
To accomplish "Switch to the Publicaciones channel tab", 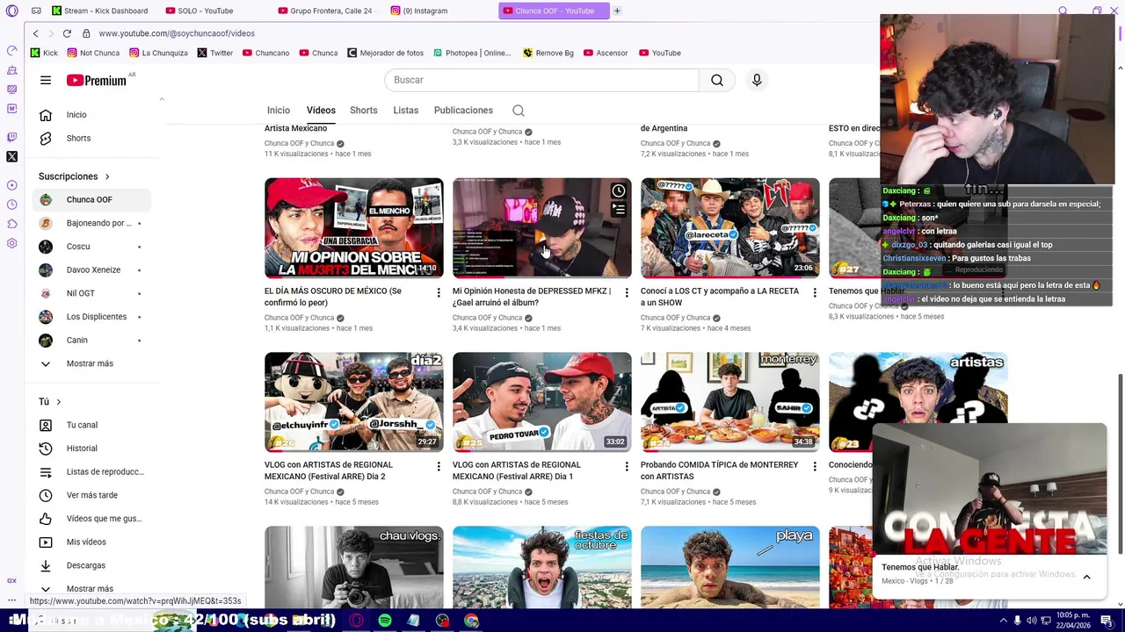I will (x=463, y=111).
